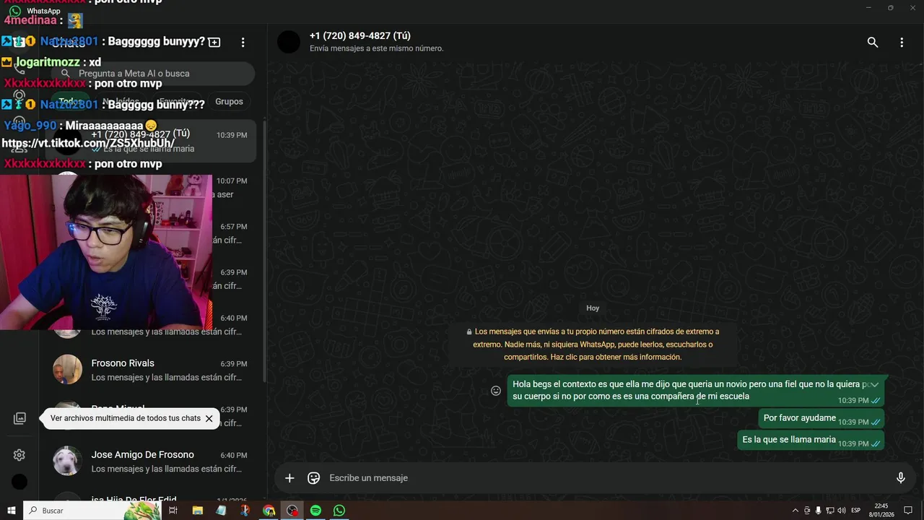The height and width of the screenshot is (520, 924).
Task: Close the multimedia files tooltip
Action: coord(209,418)
